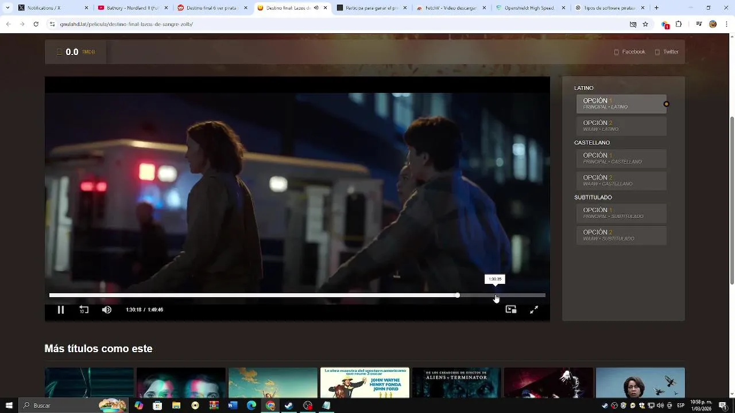The width and height of the screenshot is (735, 413).
Task: Pause the video playback
Action: pyautogui.click(x=60, y=310)
